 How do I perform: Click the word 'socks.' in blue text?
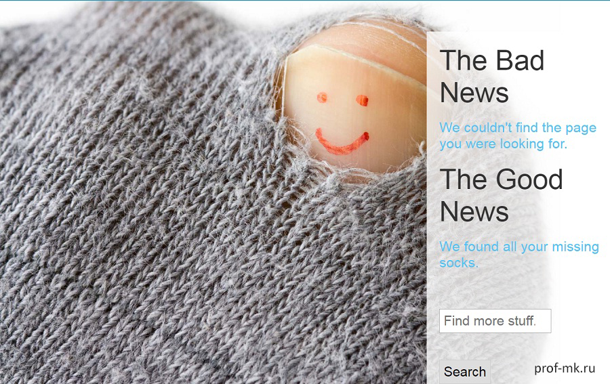click(x=459, y=263)
